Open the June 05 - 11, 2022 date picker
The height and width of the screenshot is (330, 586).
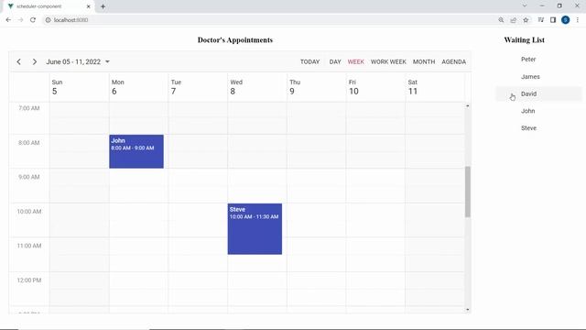(x=78, y=61)
